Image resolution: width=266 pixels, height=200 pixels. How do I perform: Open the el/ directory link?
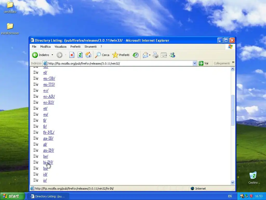tap(45, 72)
